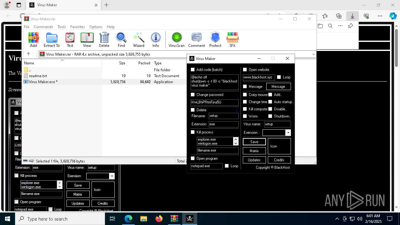Click the Protect shield icon
This screenshot has width=400, height=225.
click(x=215, y=40)
